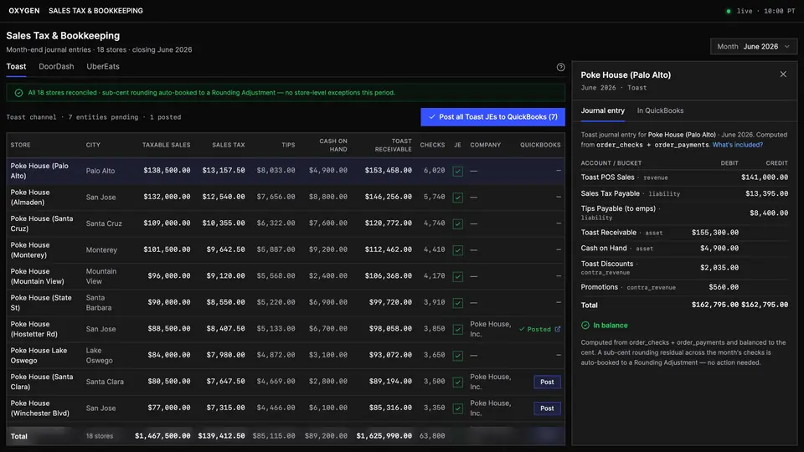The width and height of the screenshot is (804, 452).
Task: Open the In QuickBooks tab
Action: click(660, 110)
